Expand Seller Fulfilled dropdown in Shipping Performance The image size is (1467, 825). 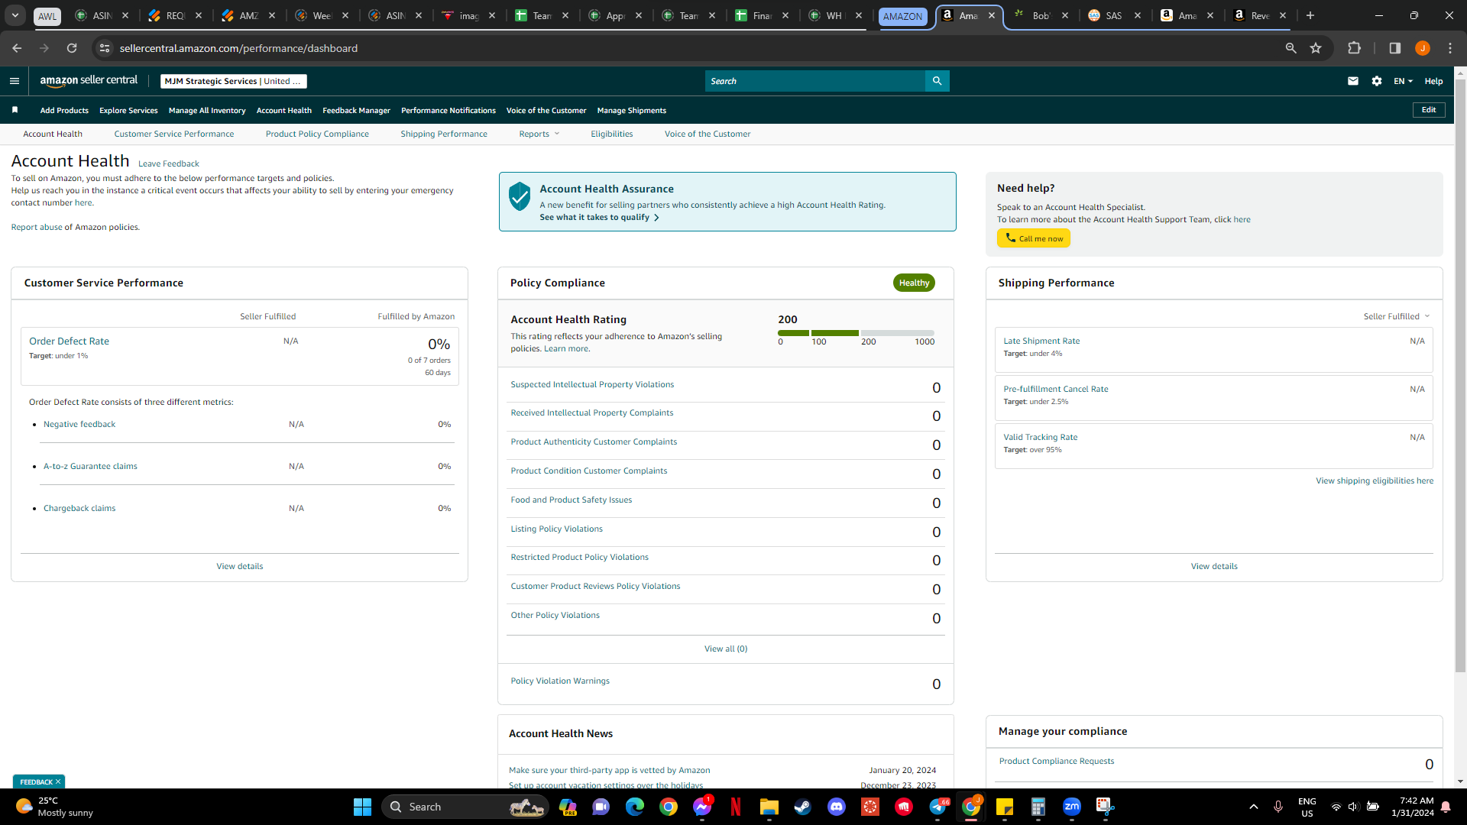(1397, 316)
